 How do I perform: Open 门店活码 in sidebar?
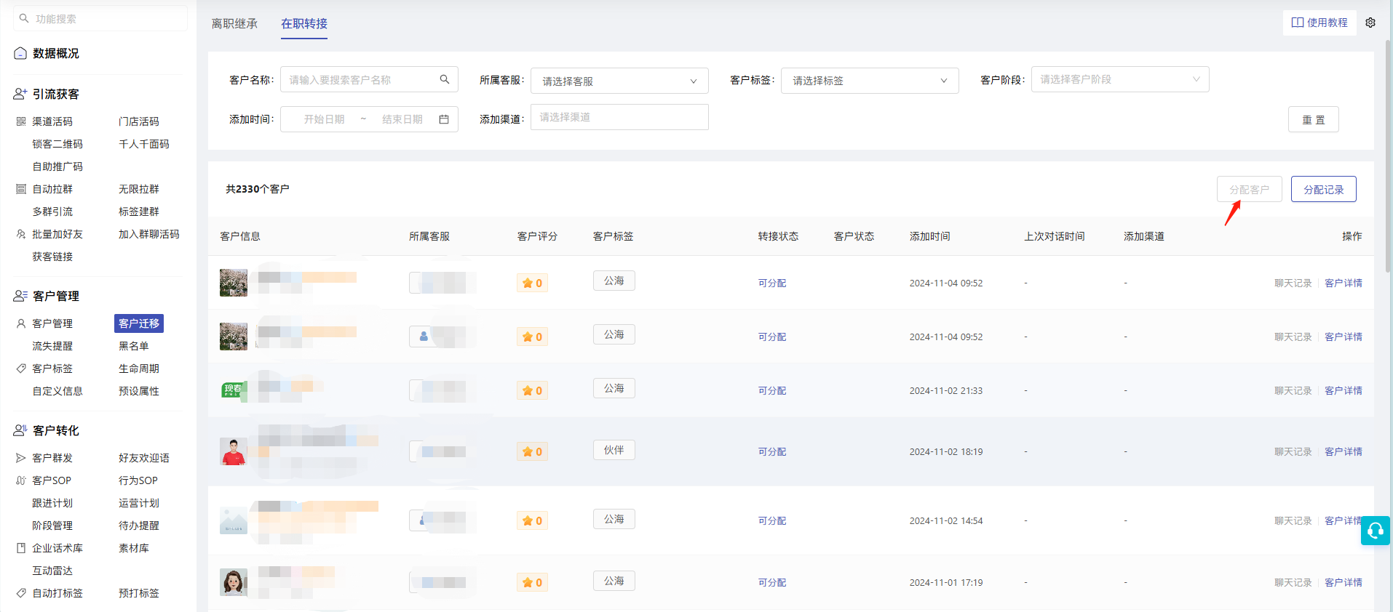pos(139,121)
